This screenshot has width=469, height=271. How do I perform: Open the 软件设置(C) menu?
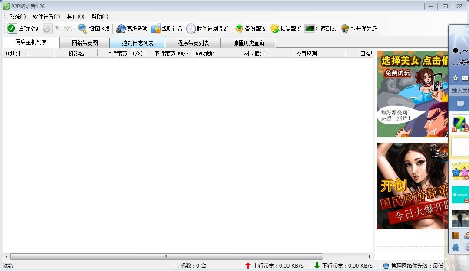pos(46,16)
